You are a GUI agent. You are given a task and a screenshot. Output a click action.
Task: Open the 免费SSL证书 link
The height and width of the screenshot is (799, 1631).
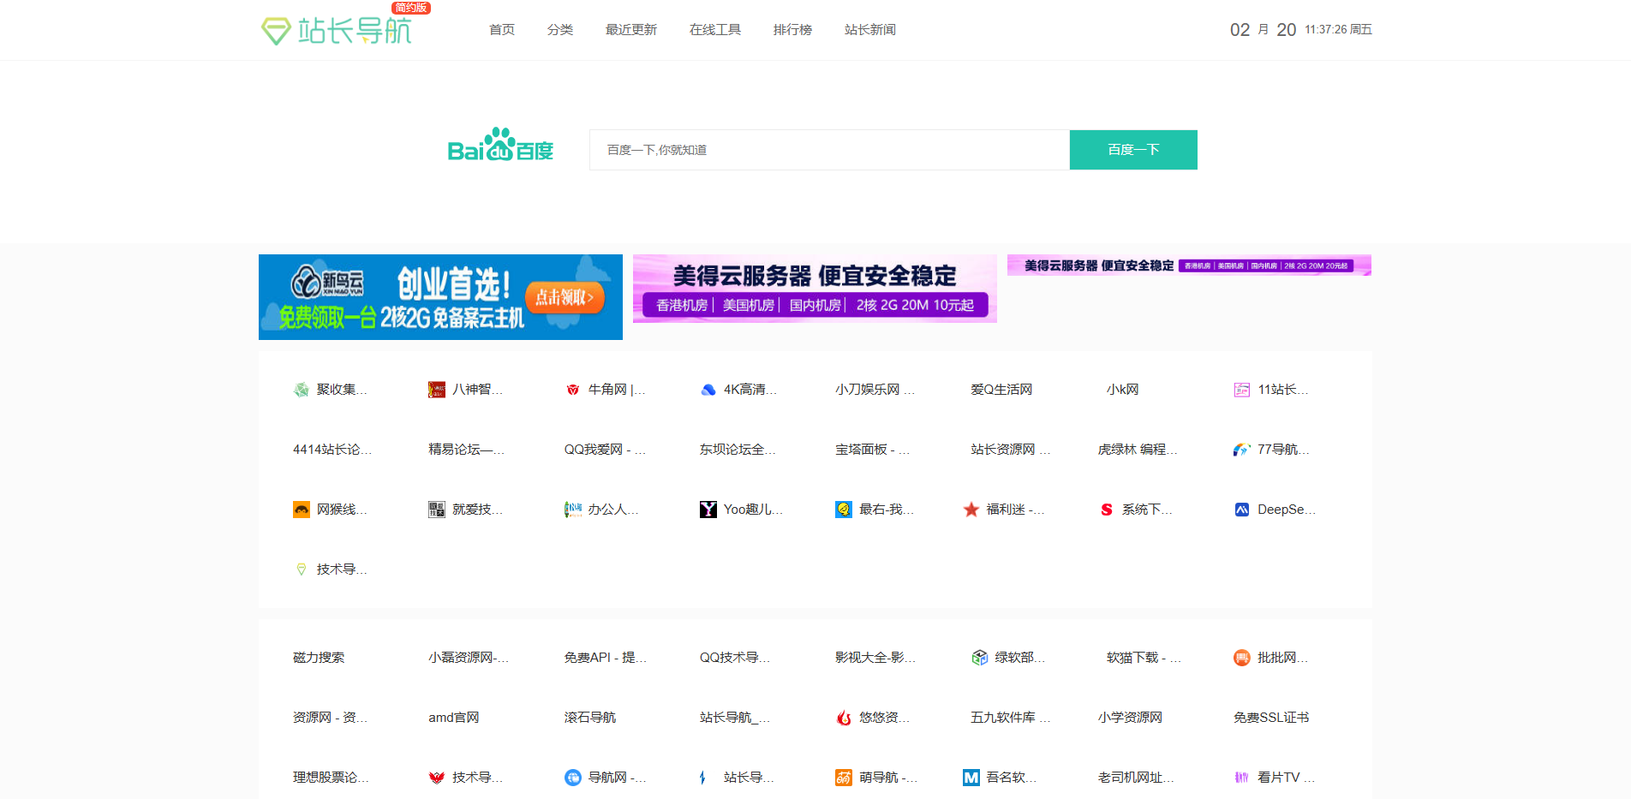(1270, 718)
